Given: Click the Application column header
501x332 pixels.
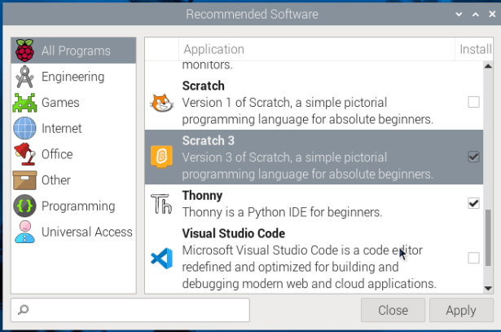Looking at the screenshot, I should (x=317, y=49).
